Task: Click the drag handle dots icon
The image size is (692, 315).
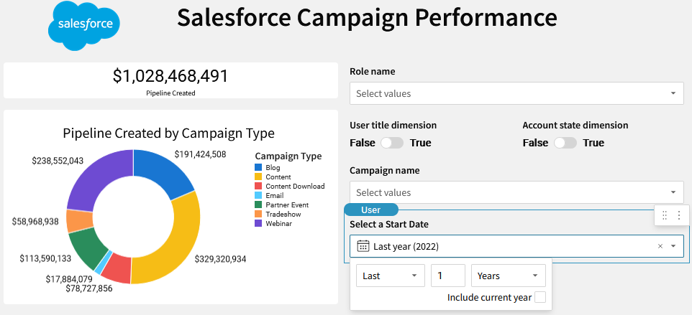Action: click(x=665, y=215)
